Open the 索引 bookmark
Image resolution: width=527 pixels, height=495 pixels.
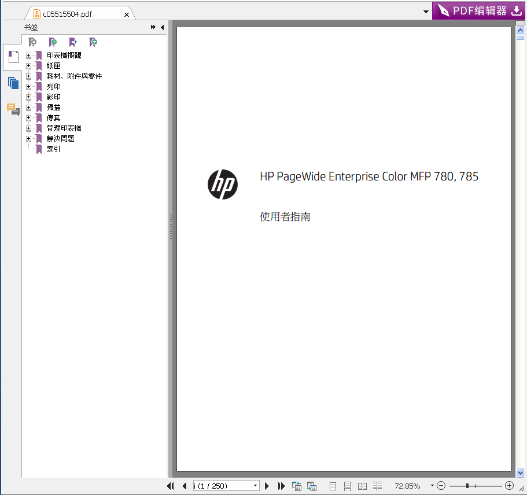tap(53, 149)
